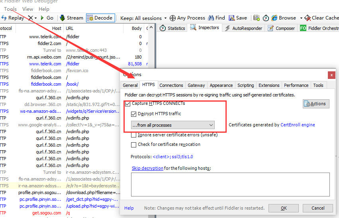339x218 pixels.
Task: Click the Go resume arrow icon
Action: (x=42, y=18)
